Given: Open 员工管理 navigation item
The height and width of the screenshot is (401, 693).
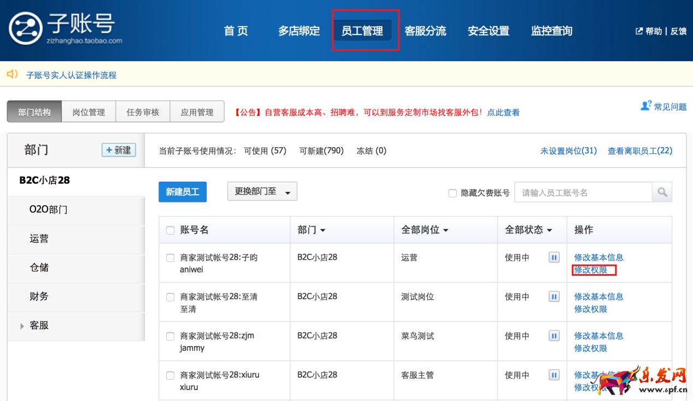Looking at the screenshot, I should pos(362,31).
